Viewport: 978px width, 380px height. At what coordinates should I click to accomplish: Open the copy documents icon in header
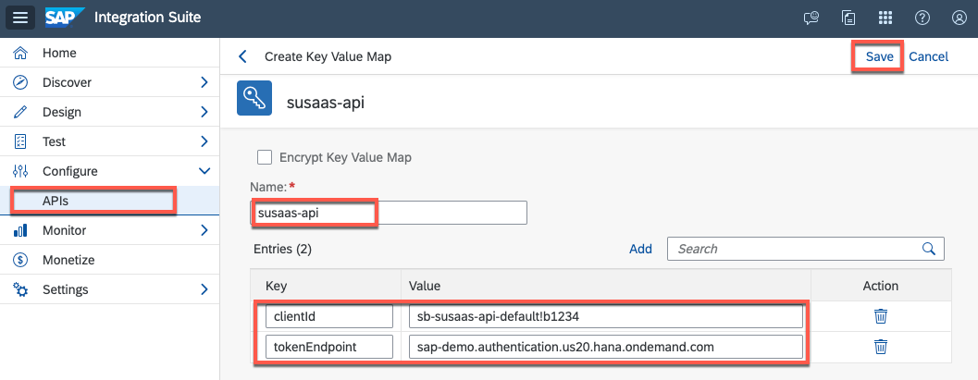pyautogui.click(x=848, y=18)
